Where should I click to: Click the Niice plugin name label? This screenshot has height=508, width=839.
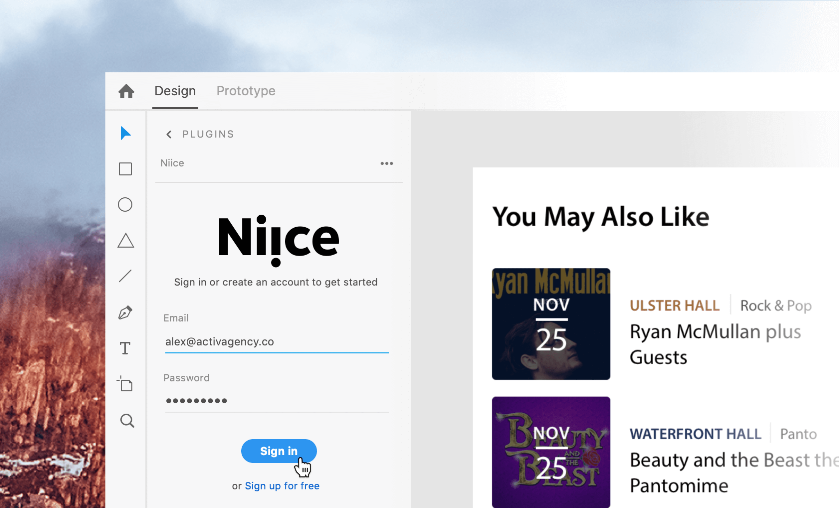pyautogui.click(x=172, y=163)
